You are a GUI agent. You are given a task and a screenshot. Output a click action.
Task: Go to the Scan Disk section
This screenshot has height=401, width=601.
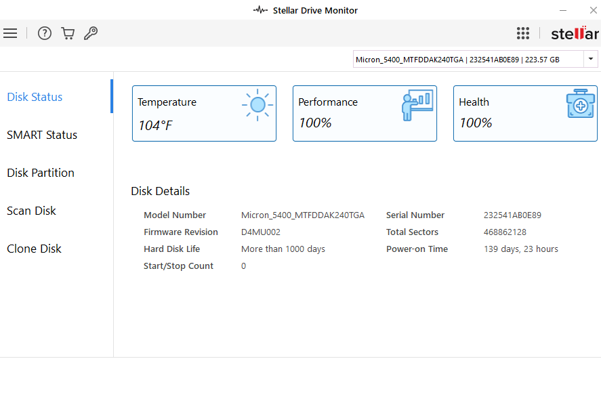[31, 211]
